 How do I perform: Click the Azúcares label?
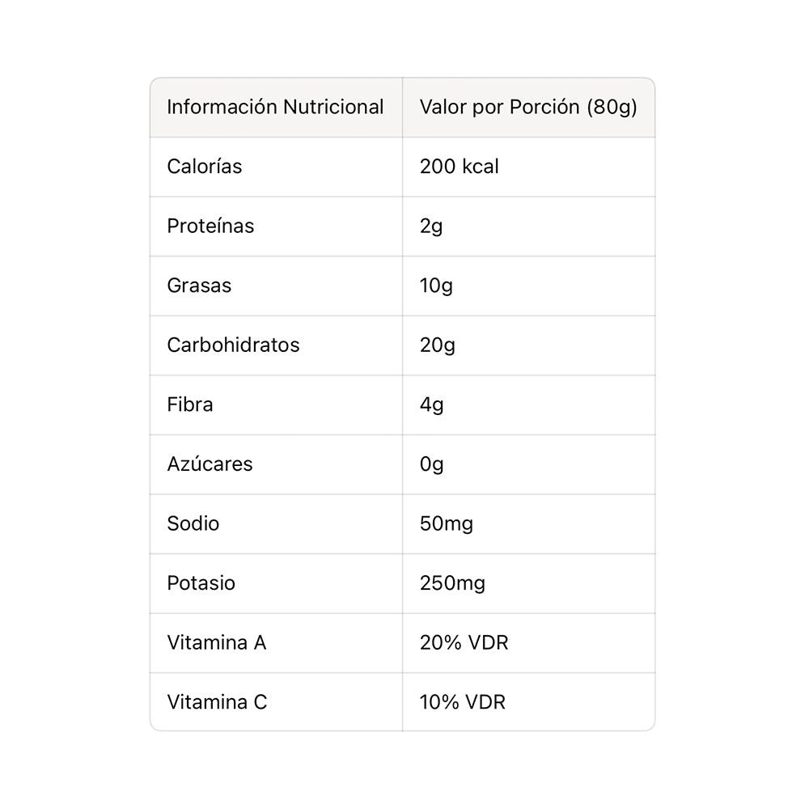click(x=210, y=464)
